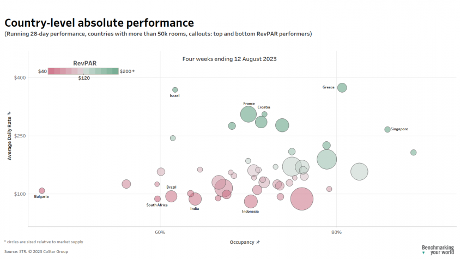Select the Brazil bubble

pos(171,196)
